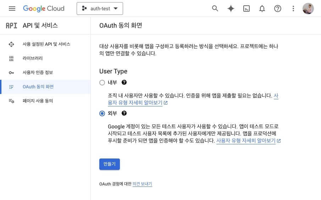The image size is (321, 200).
Task: Open the notifications bell
Action: coord(262,9)
